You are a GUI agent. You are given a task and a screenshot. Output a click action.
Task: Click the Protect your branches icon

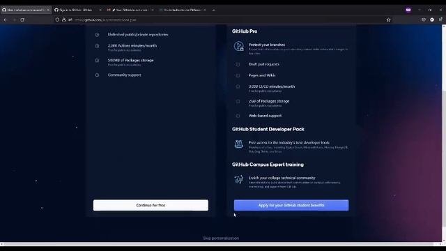238,46
